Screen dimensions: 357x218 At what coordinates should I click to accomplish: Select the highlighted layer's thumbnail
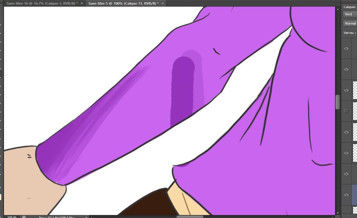(x=355, y=195)
